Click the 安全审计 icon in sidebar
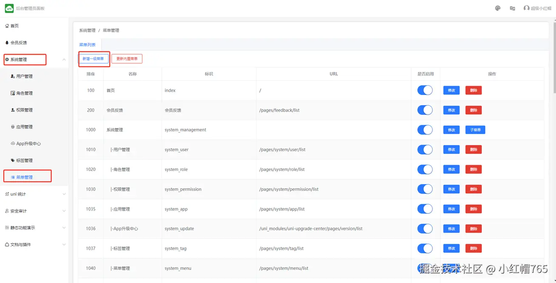This screenshot has height=283, width=556. point(7,211)
